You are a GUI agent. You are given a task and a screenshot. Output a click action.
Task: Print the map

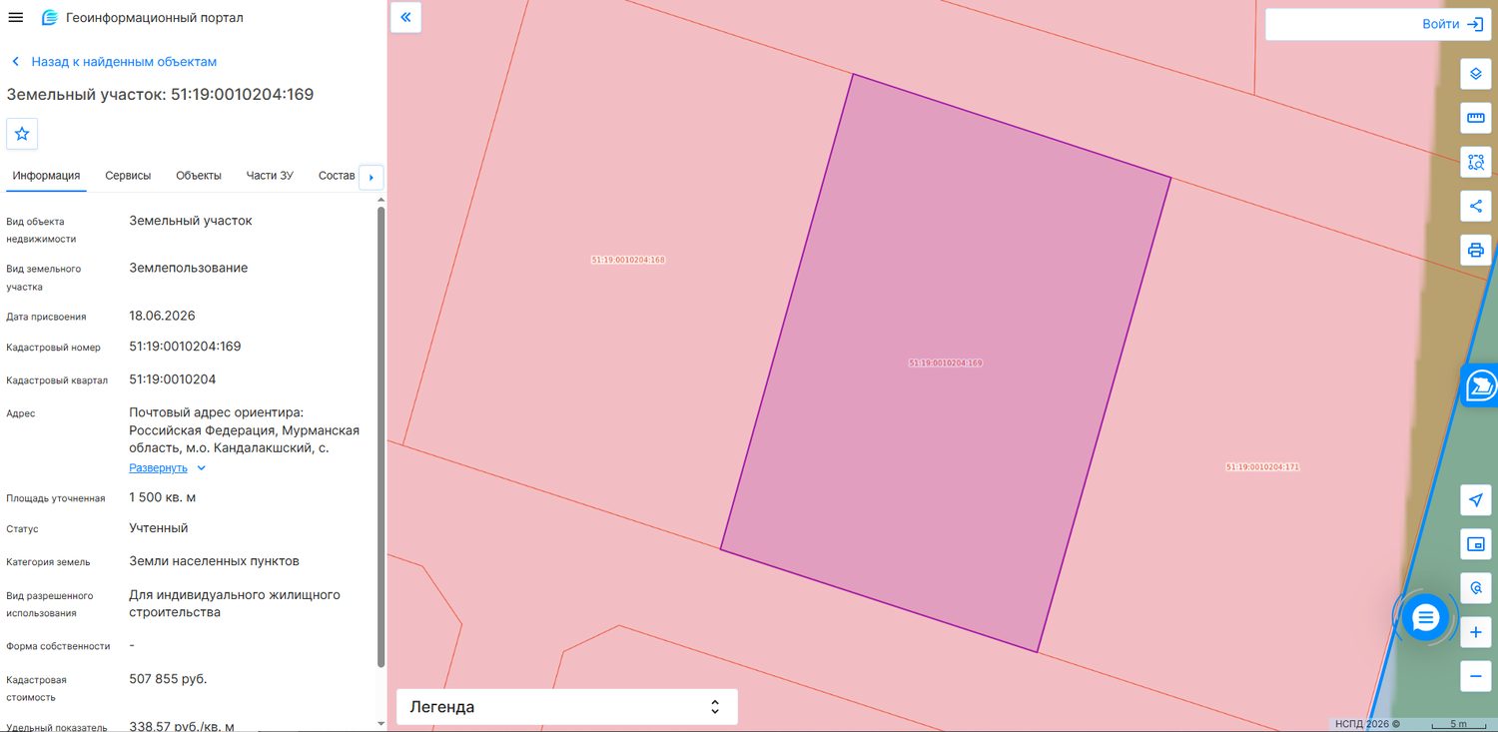click(1476, 250)
